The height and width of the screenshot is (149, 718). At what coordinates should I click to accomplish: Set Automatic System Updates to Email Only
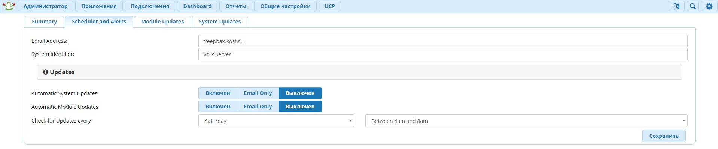(258, 93)
